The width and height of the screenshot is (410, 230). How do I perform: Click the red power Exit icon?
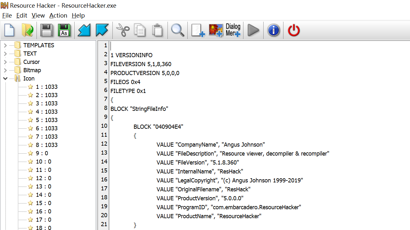(x=293, y=30)
